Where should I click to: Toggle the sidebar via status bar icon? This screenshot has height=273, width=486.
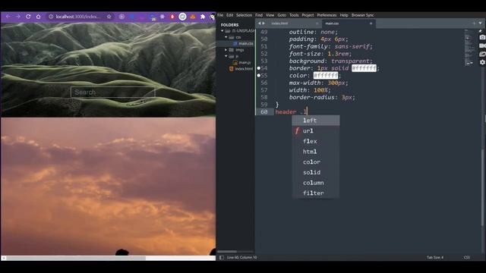221,257
